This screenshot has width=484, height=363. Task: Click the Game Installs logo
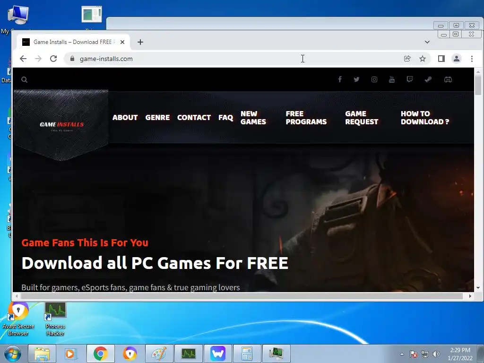click(x=61, y=125)
